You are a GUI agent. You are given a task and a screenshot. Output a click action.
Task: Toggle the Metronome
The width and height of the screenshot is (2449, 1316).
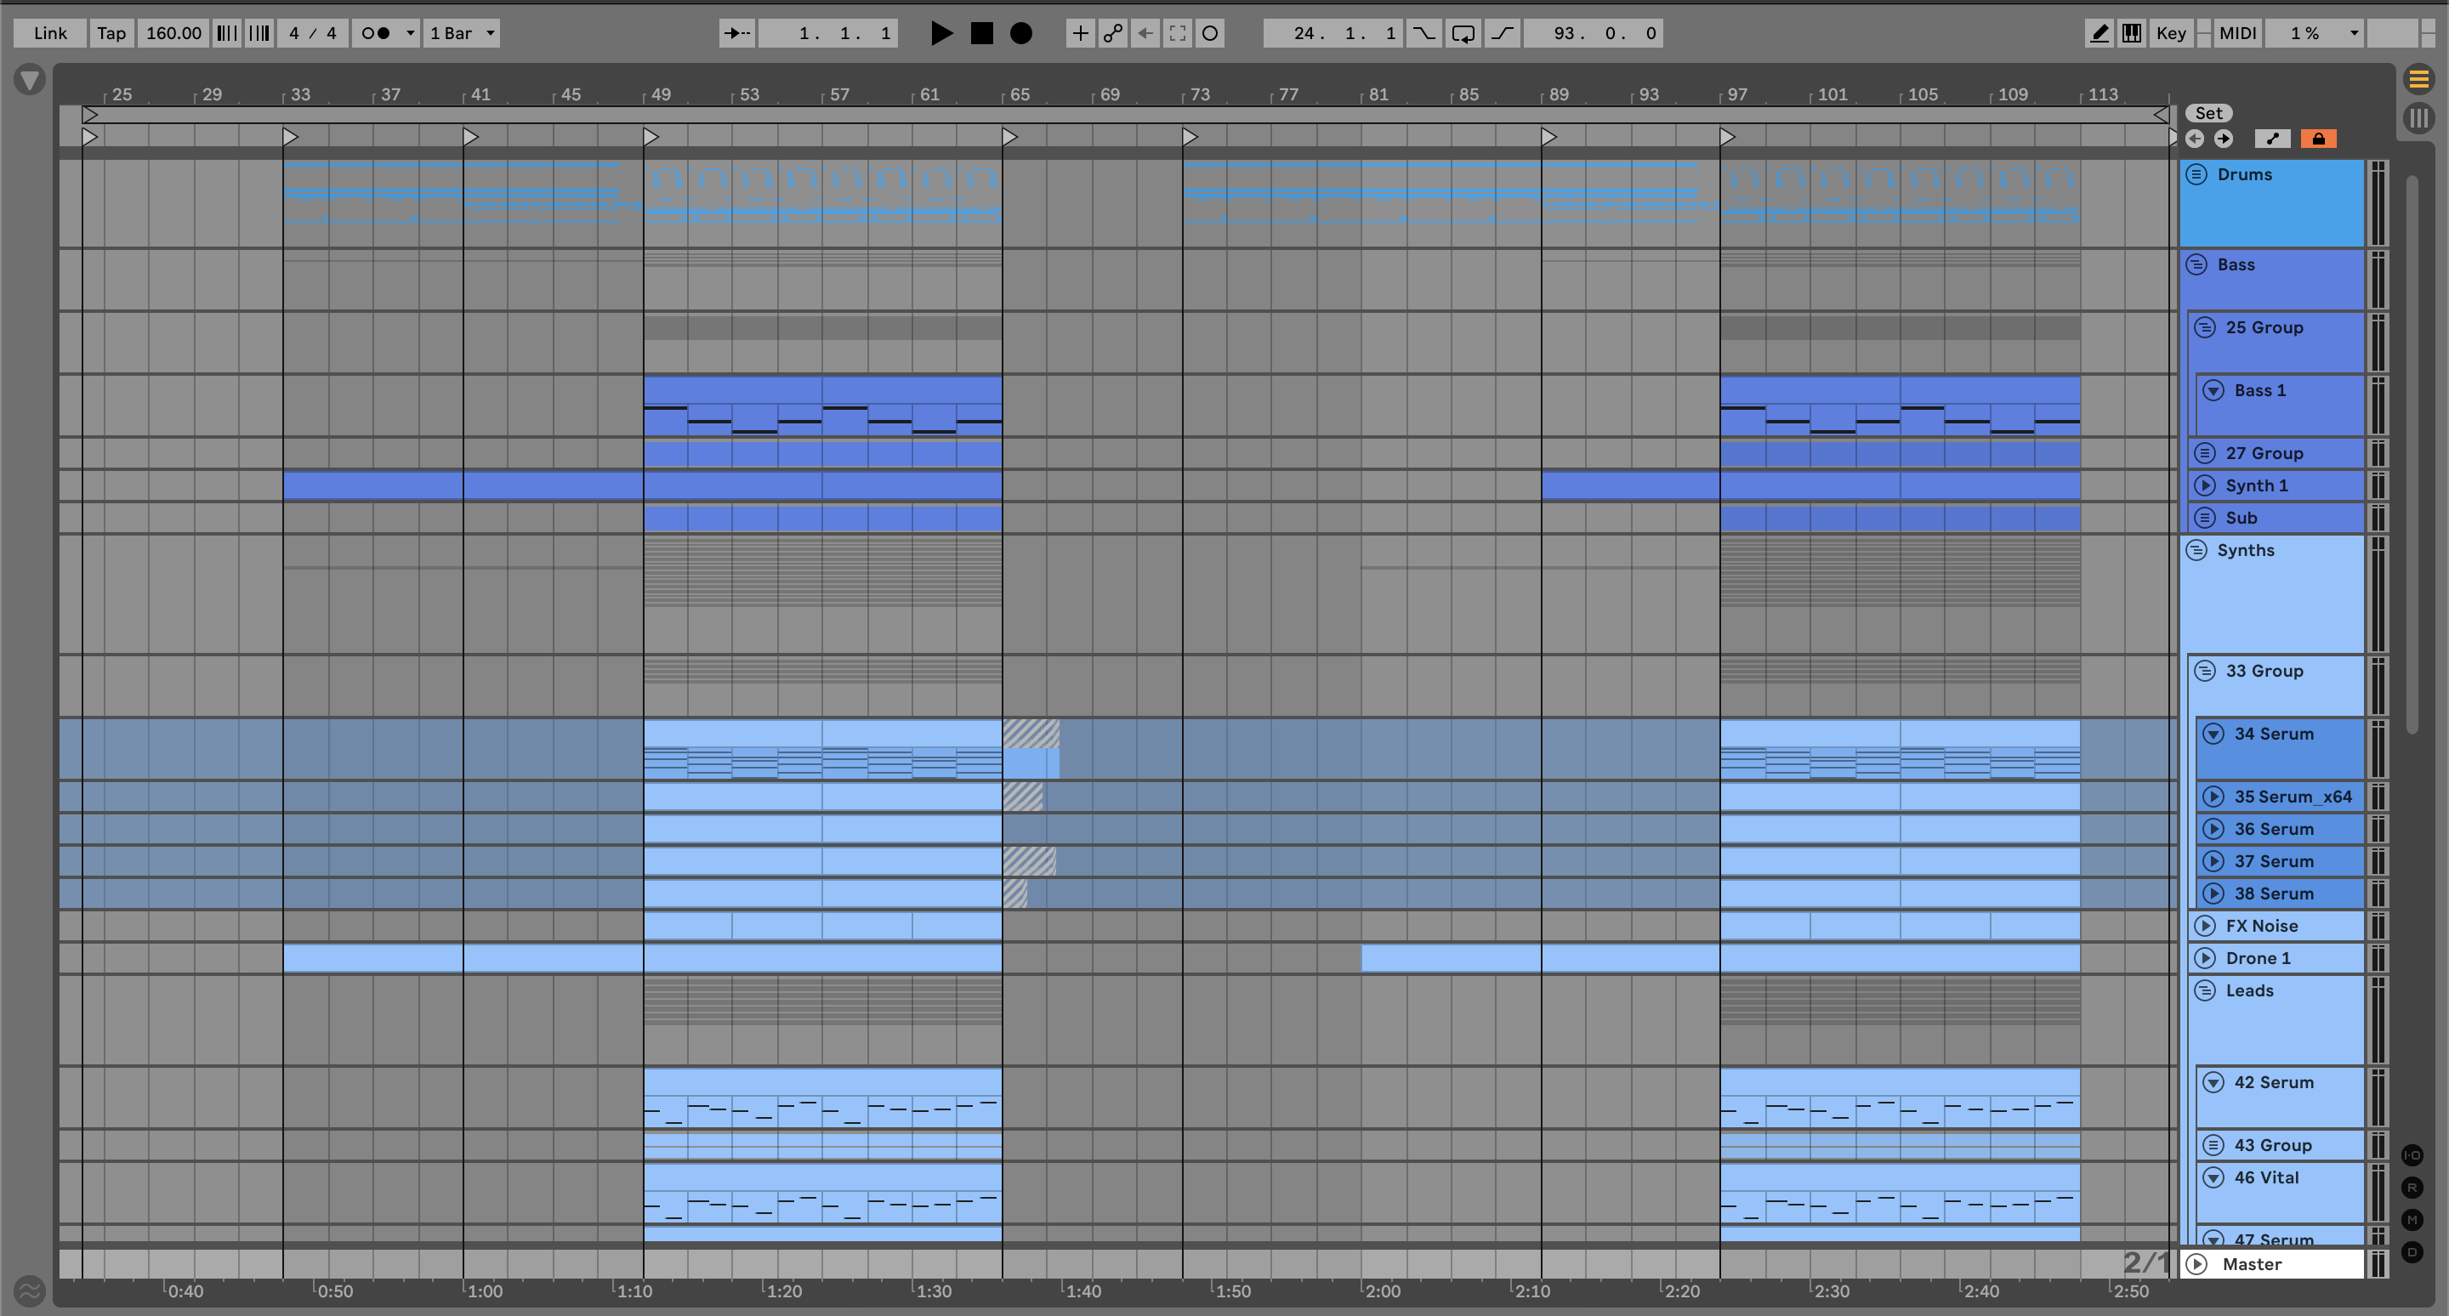[376, 33]
